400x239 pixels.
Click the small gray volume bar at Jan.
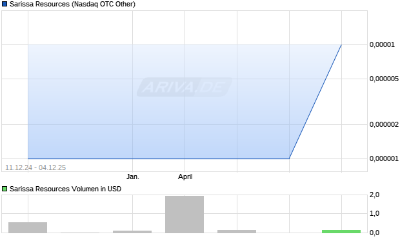point(132,232)
